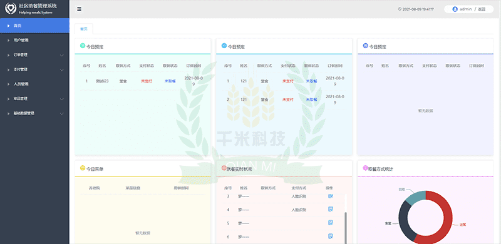Click the name 测试23
The image size is (501, 244).
102,81
